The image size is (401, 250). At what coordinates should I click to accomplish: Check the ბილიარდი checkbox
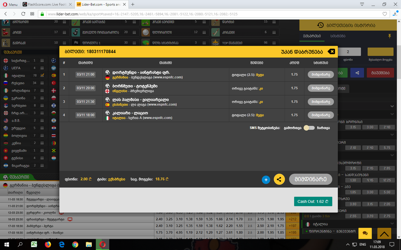click(64, 22)
